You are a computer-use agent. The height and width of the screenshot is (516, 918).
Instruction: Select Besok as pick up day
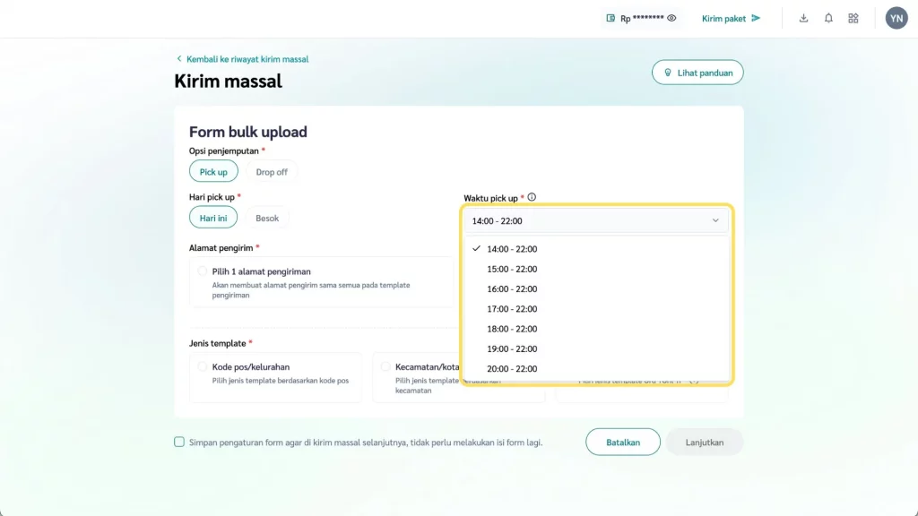click(267, 218)
